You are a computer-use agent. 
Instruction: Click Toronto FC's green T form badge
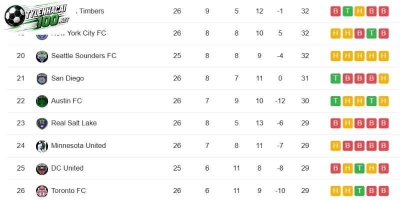pos(359,190)
